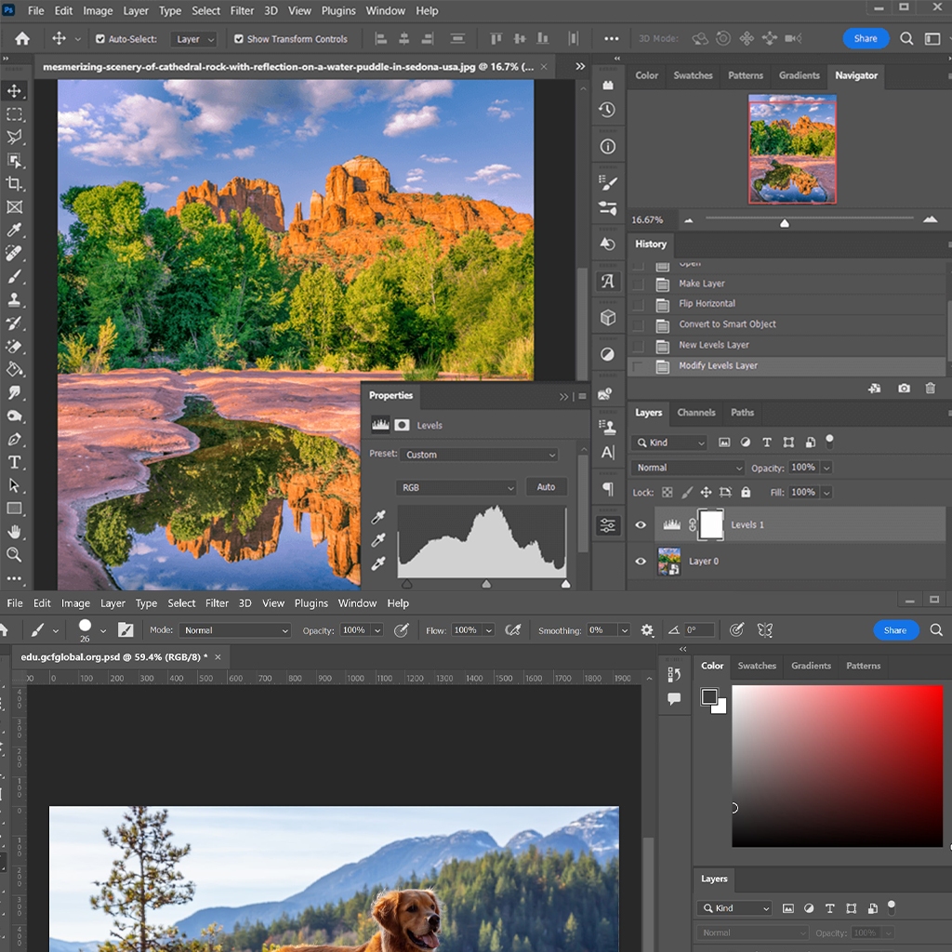Hide the Levels 1 layer
The height and width of the screenshot is (952, 952).
640,524
